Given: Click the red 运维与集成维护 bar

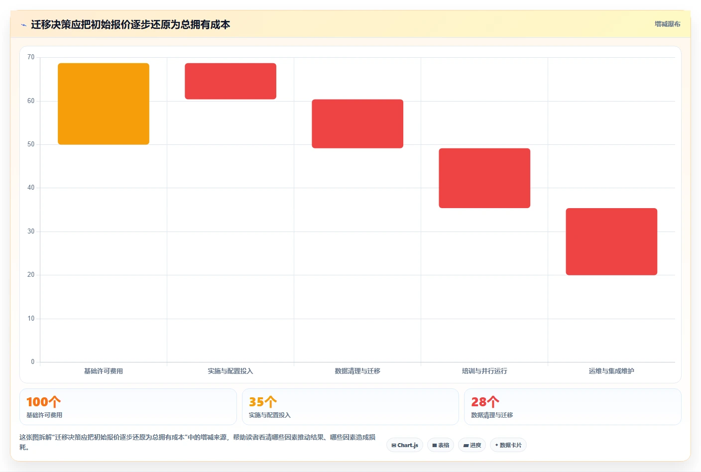Looking at the screenshot, I should click(x=611, y=241).
